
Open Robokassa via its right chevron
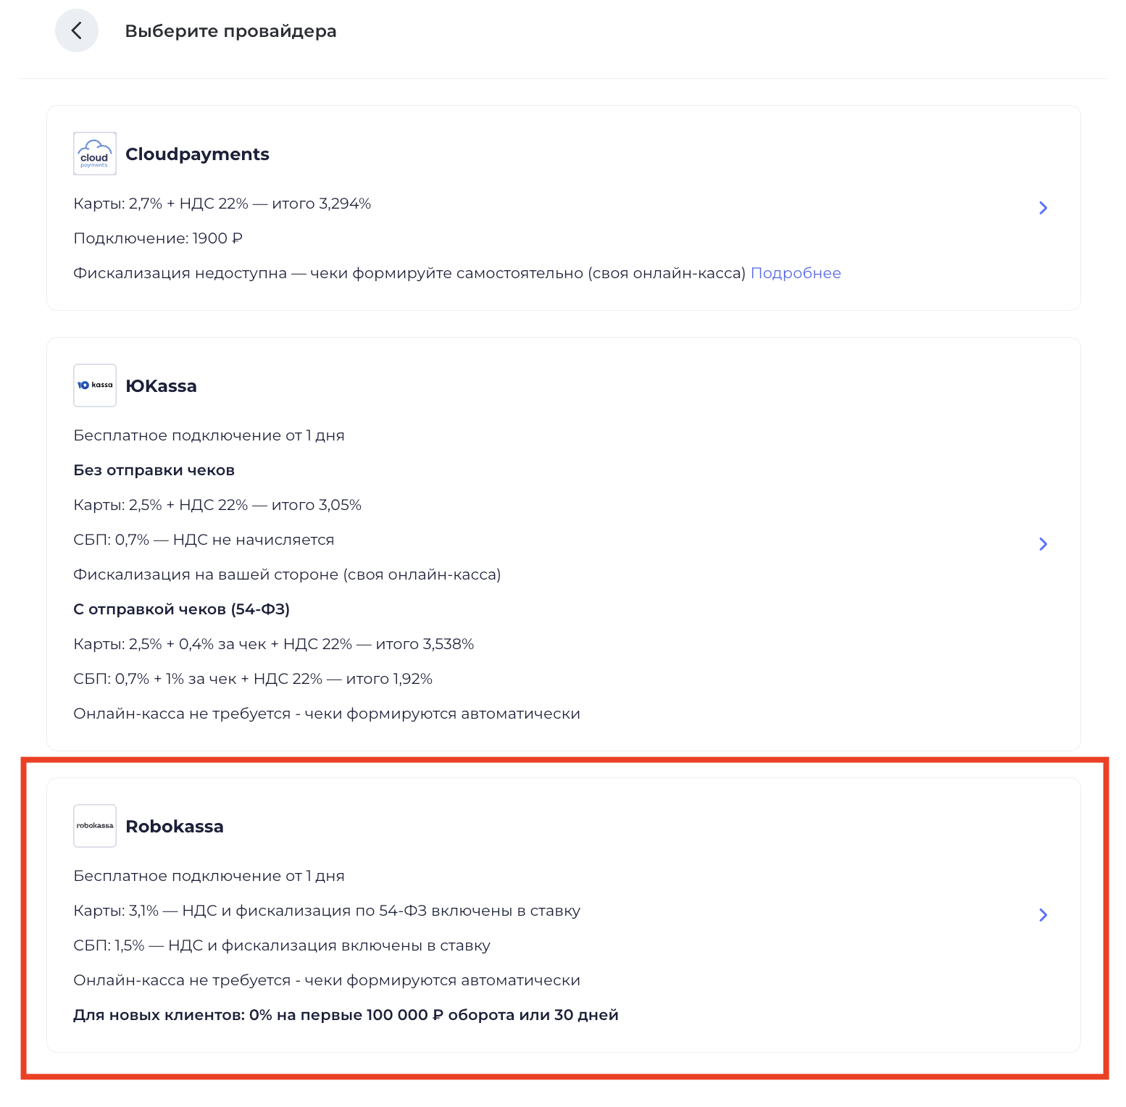point(1043,915)
